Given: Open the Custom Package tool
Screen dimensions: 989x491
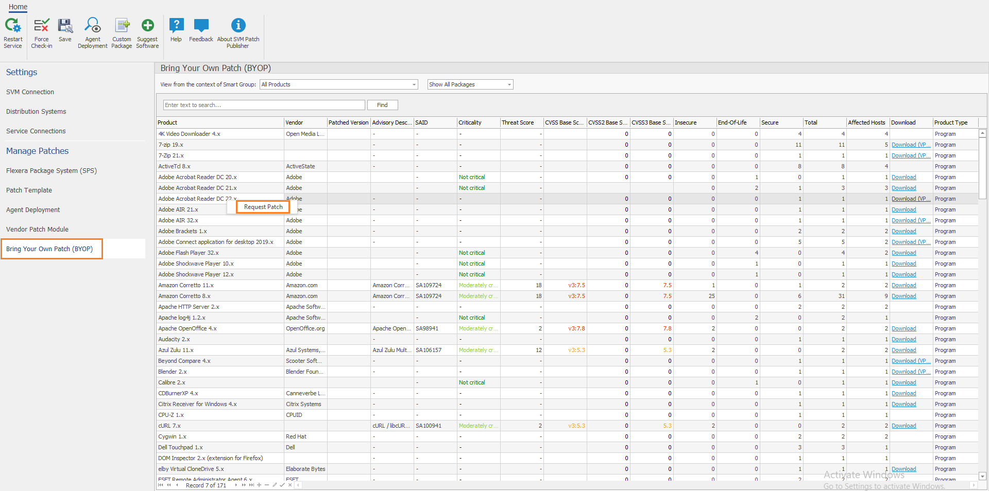Looking at the screenshot, I should point(122,34).
